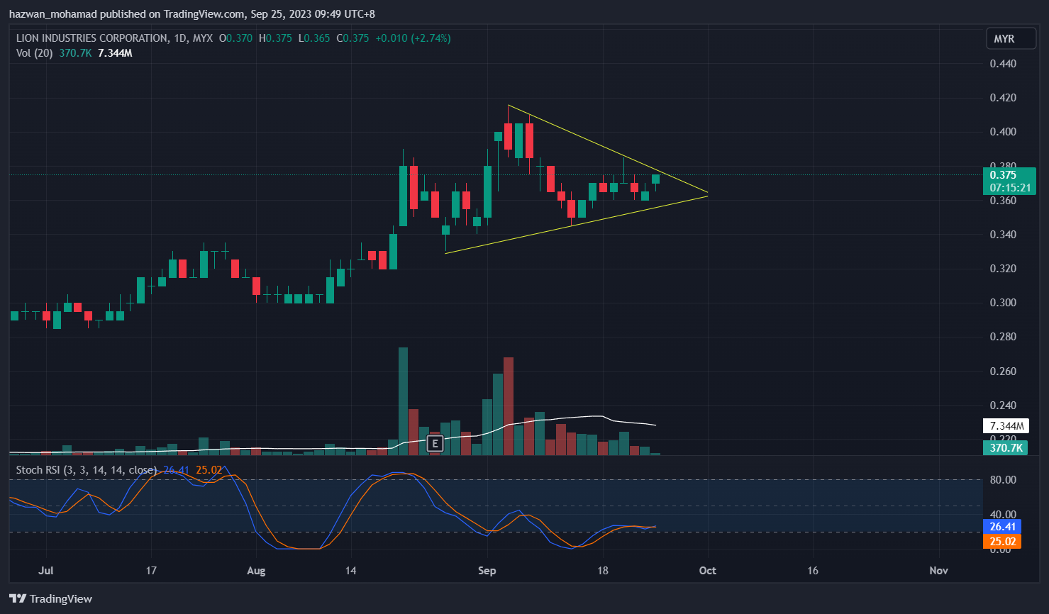Click the TradingView logo at bottom left
This screenshot has width=1049, height=614.
51,599
